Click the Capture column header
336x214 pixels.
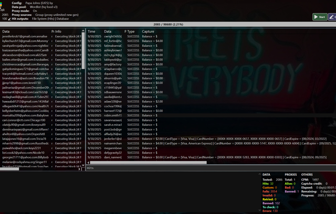pos(148,31)
